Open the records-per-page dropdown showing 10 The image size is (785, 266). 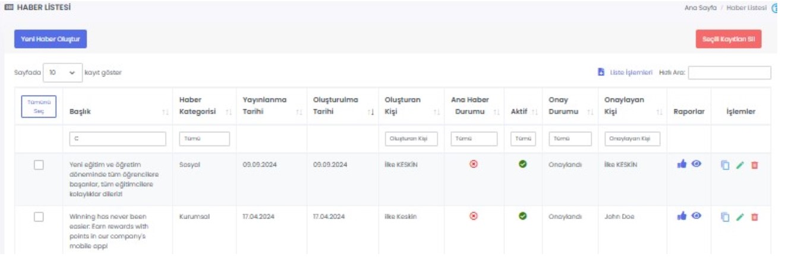(62, 72)
